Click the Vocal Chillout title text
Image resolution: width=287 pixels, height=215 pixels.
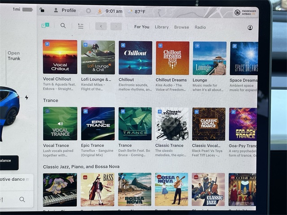click(x=57, y=79)
